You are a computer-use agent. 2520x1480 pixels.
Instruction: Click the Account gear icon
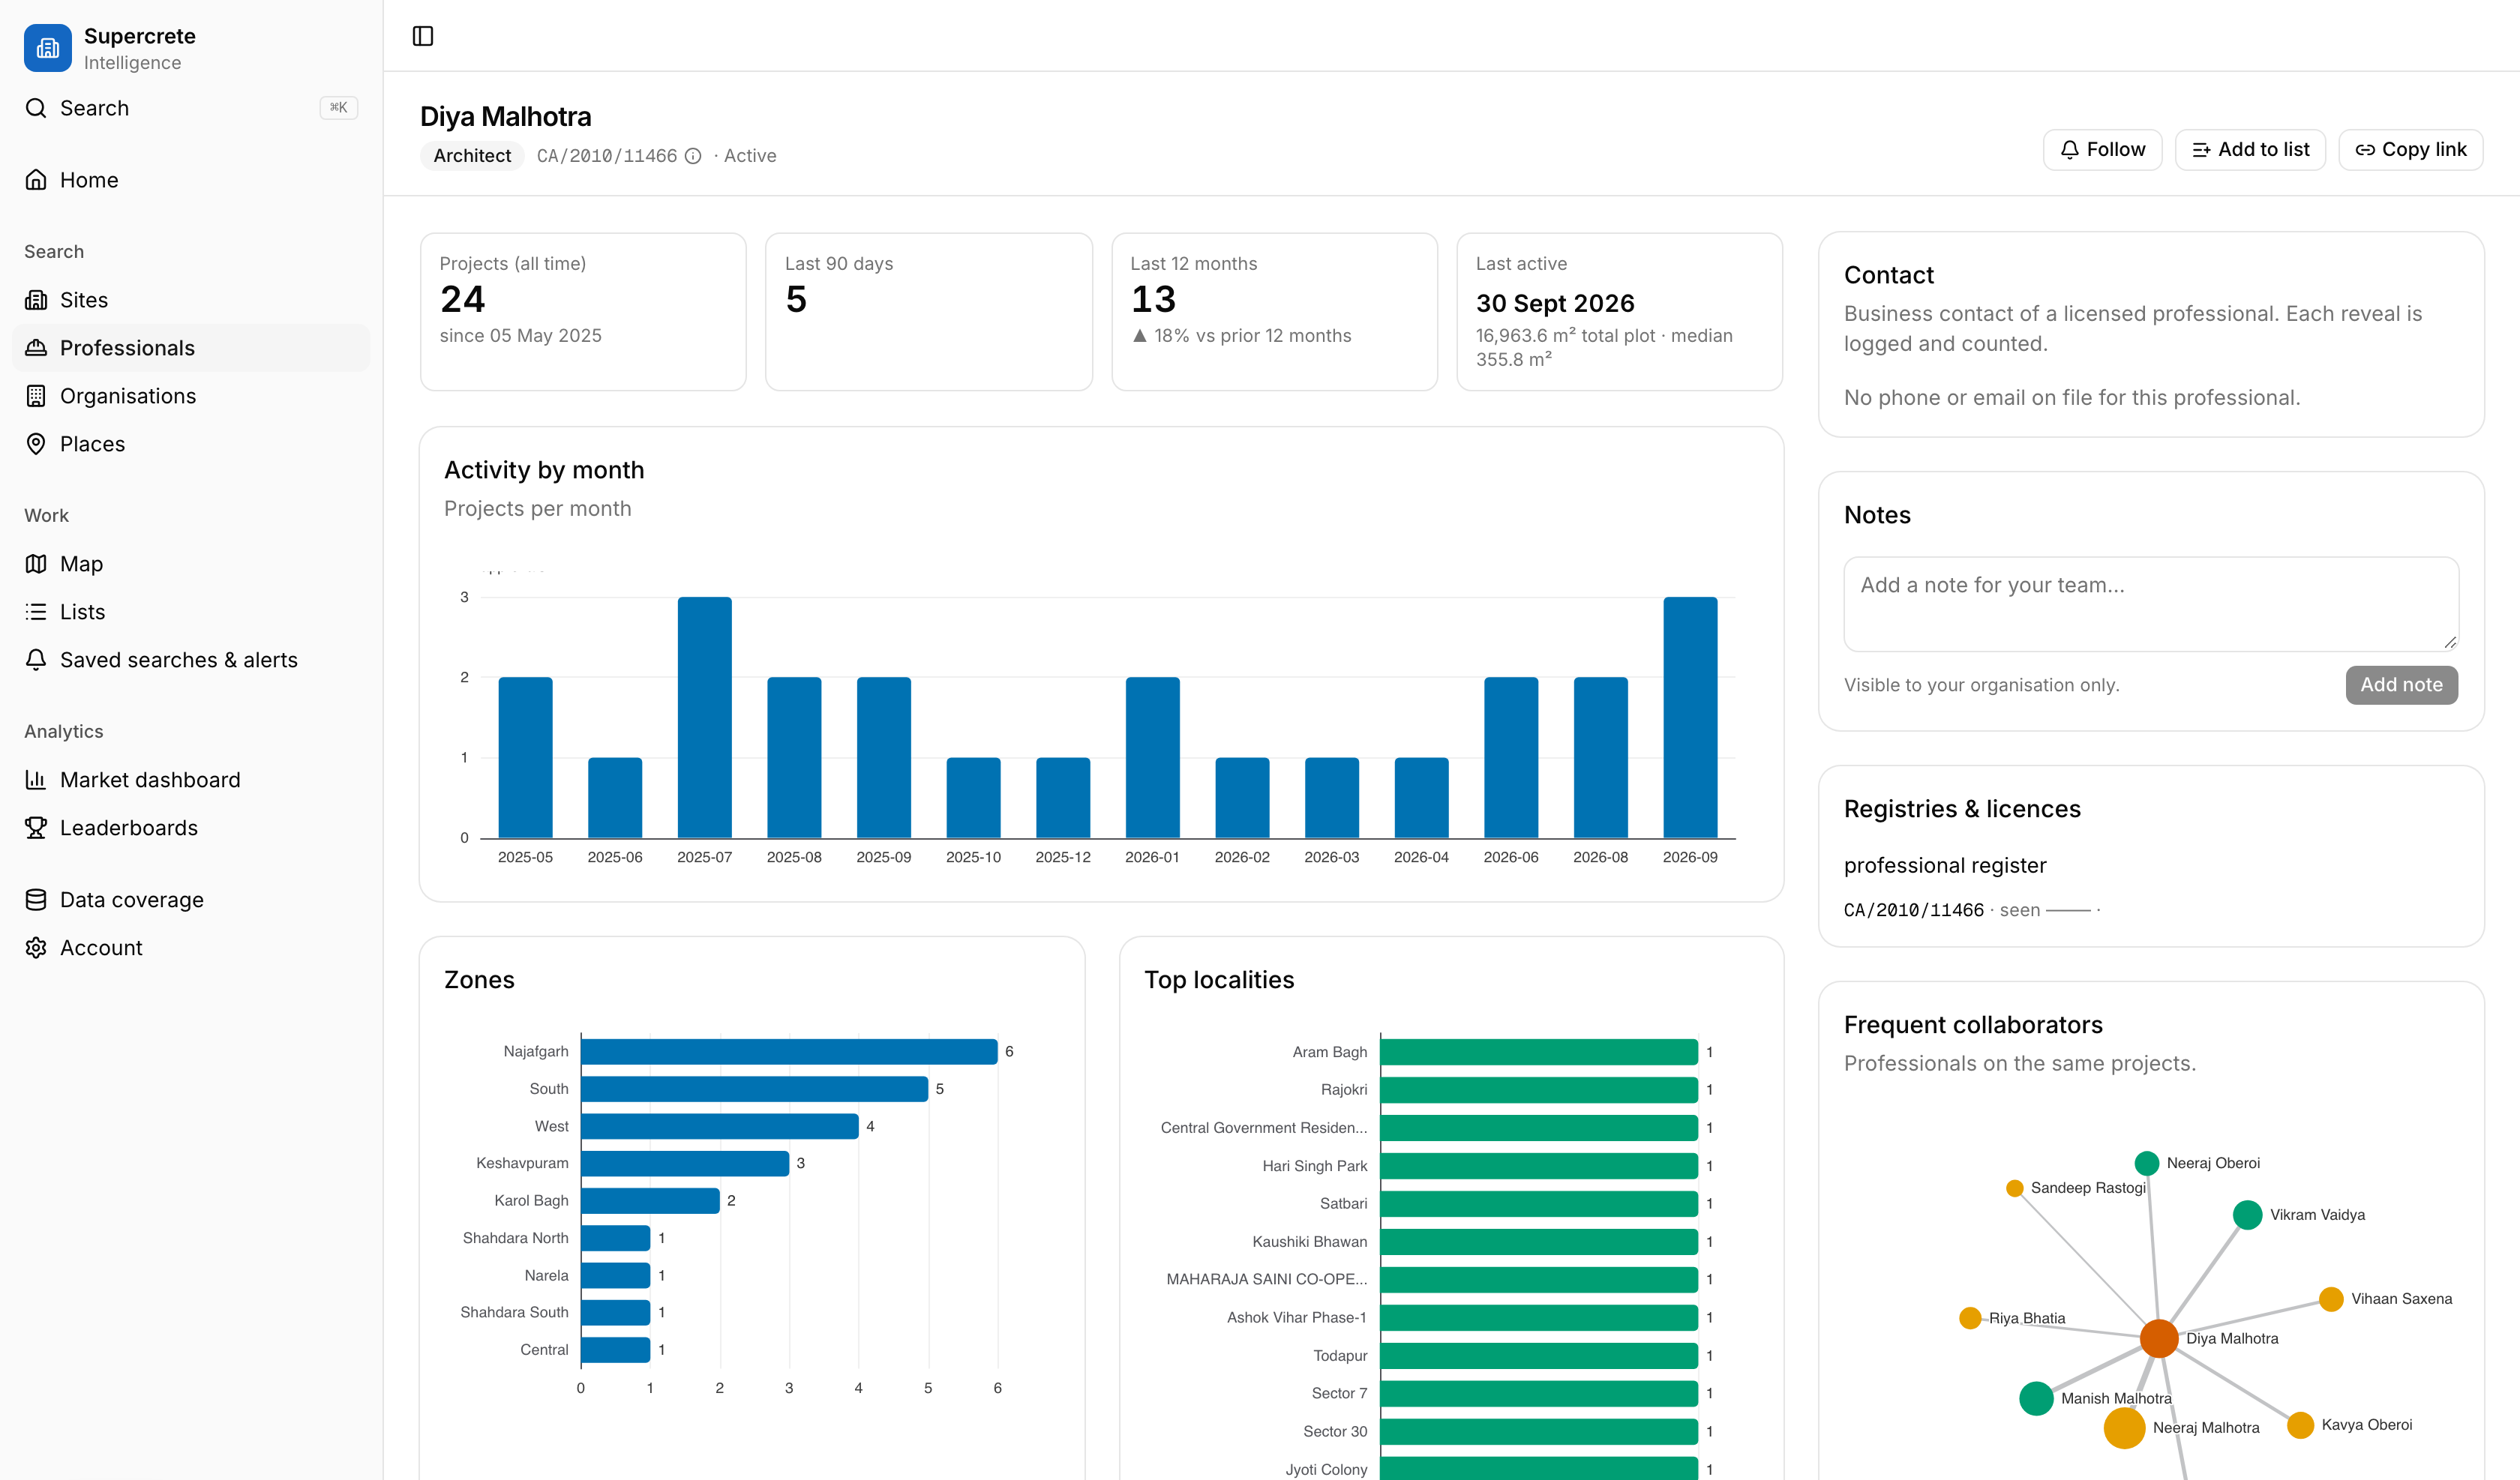pyautogui.click(x=36, y=948)
